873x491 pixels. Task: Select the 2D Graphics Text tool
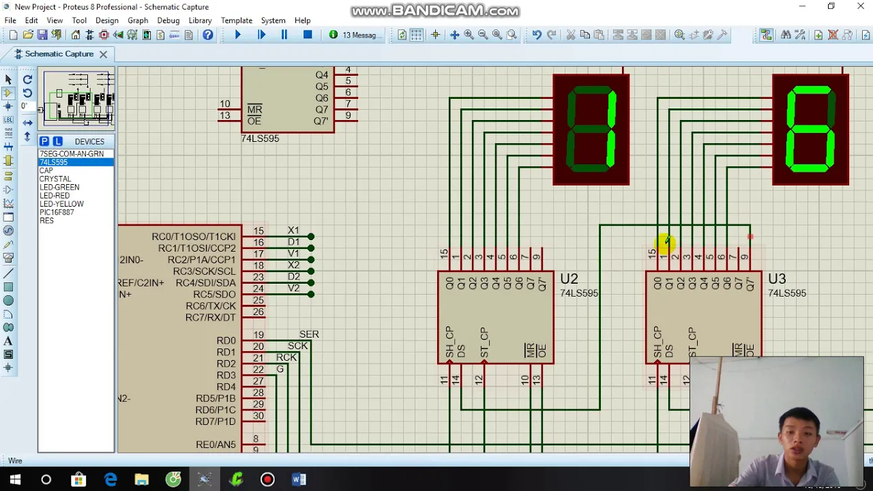8,342
